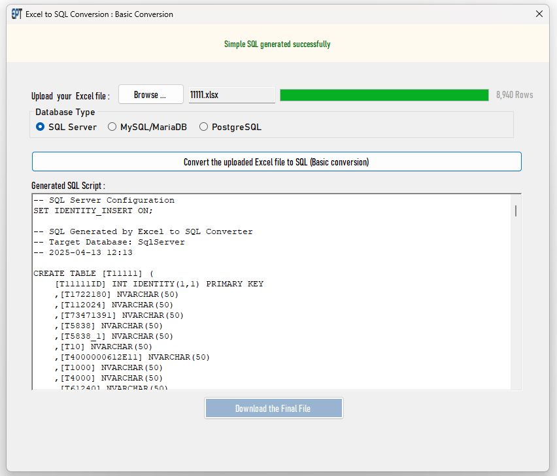Click the 'Generated SQL Script' label

(68, 186)
